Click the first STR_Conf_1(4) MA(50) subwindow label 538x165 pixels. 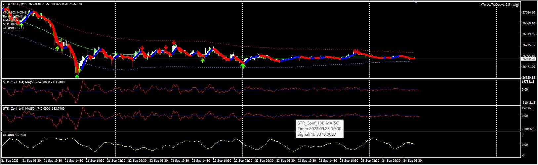coord(33,82)
